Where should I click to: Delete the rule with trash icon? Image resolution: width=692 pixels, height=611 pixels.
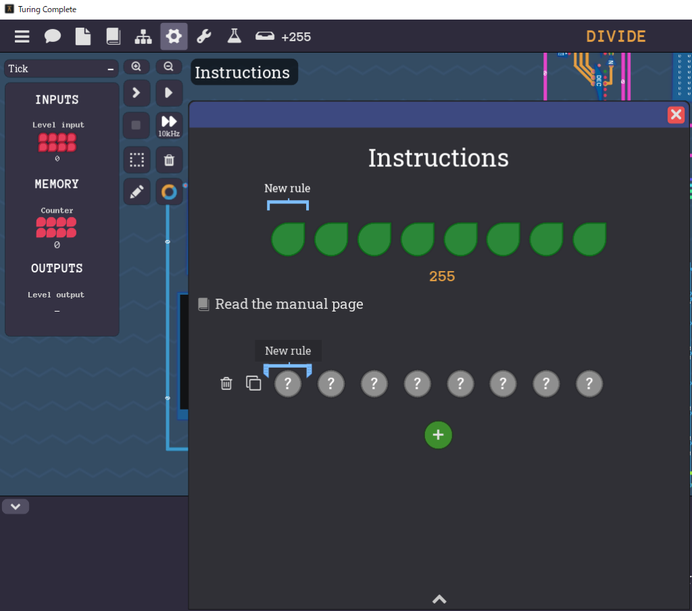click(226, 383)
